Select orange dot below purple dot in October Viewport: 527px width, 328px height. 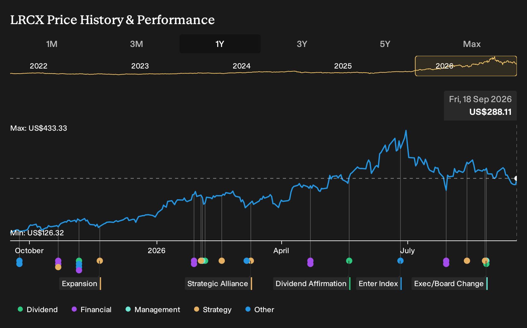tap(58, 267)
